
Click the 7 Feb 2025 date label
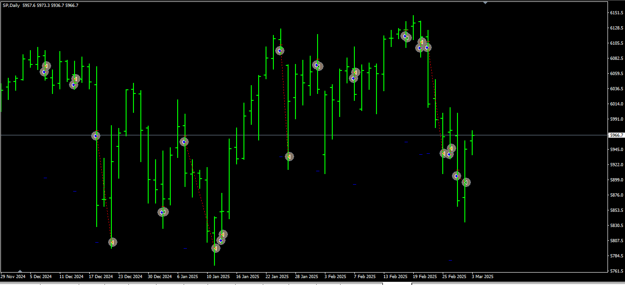365,277
